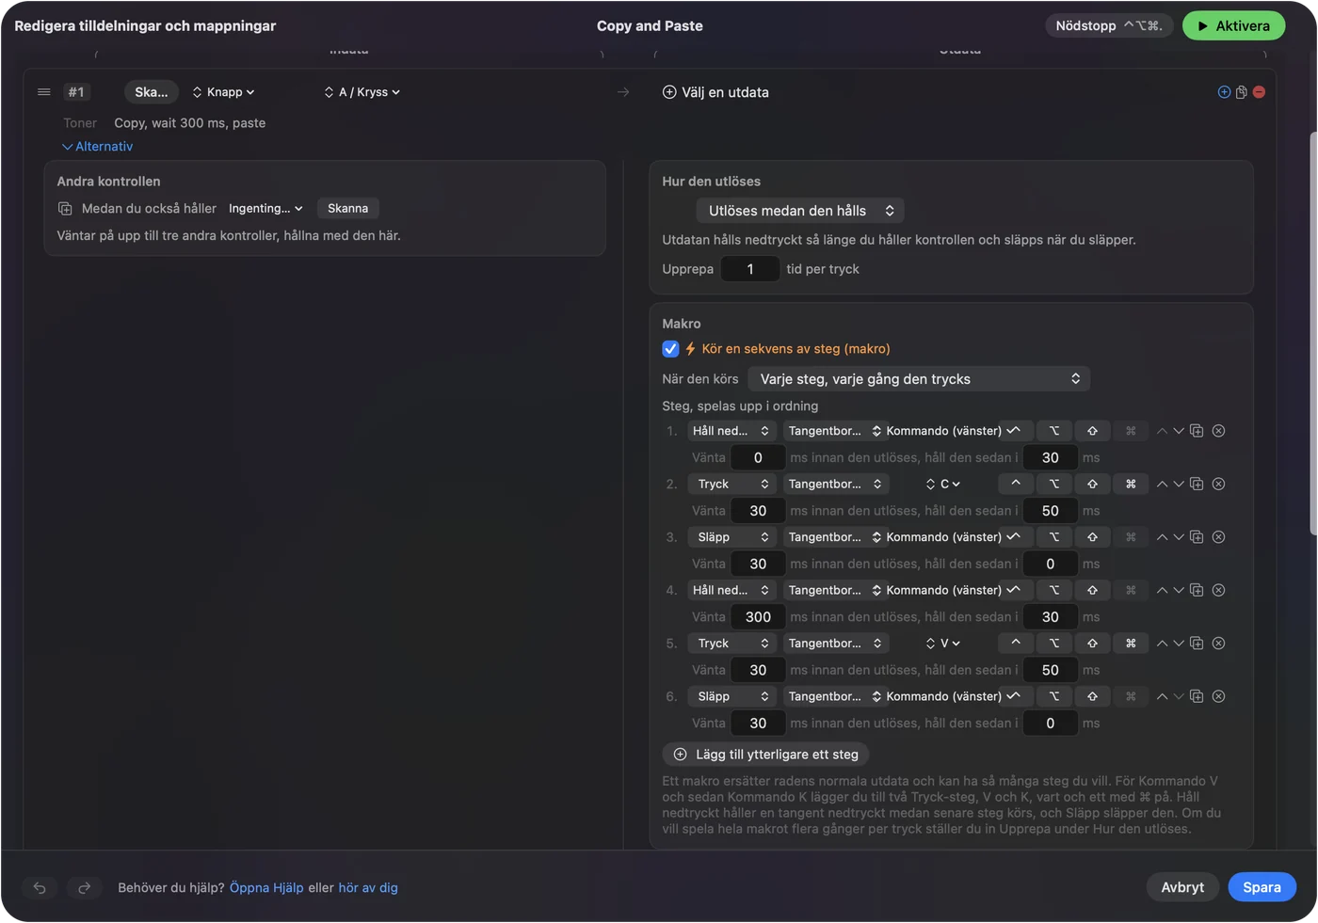Toggle Option modifier on step 5 (V)
1318x923 pixels.
tap(1054, 644)
